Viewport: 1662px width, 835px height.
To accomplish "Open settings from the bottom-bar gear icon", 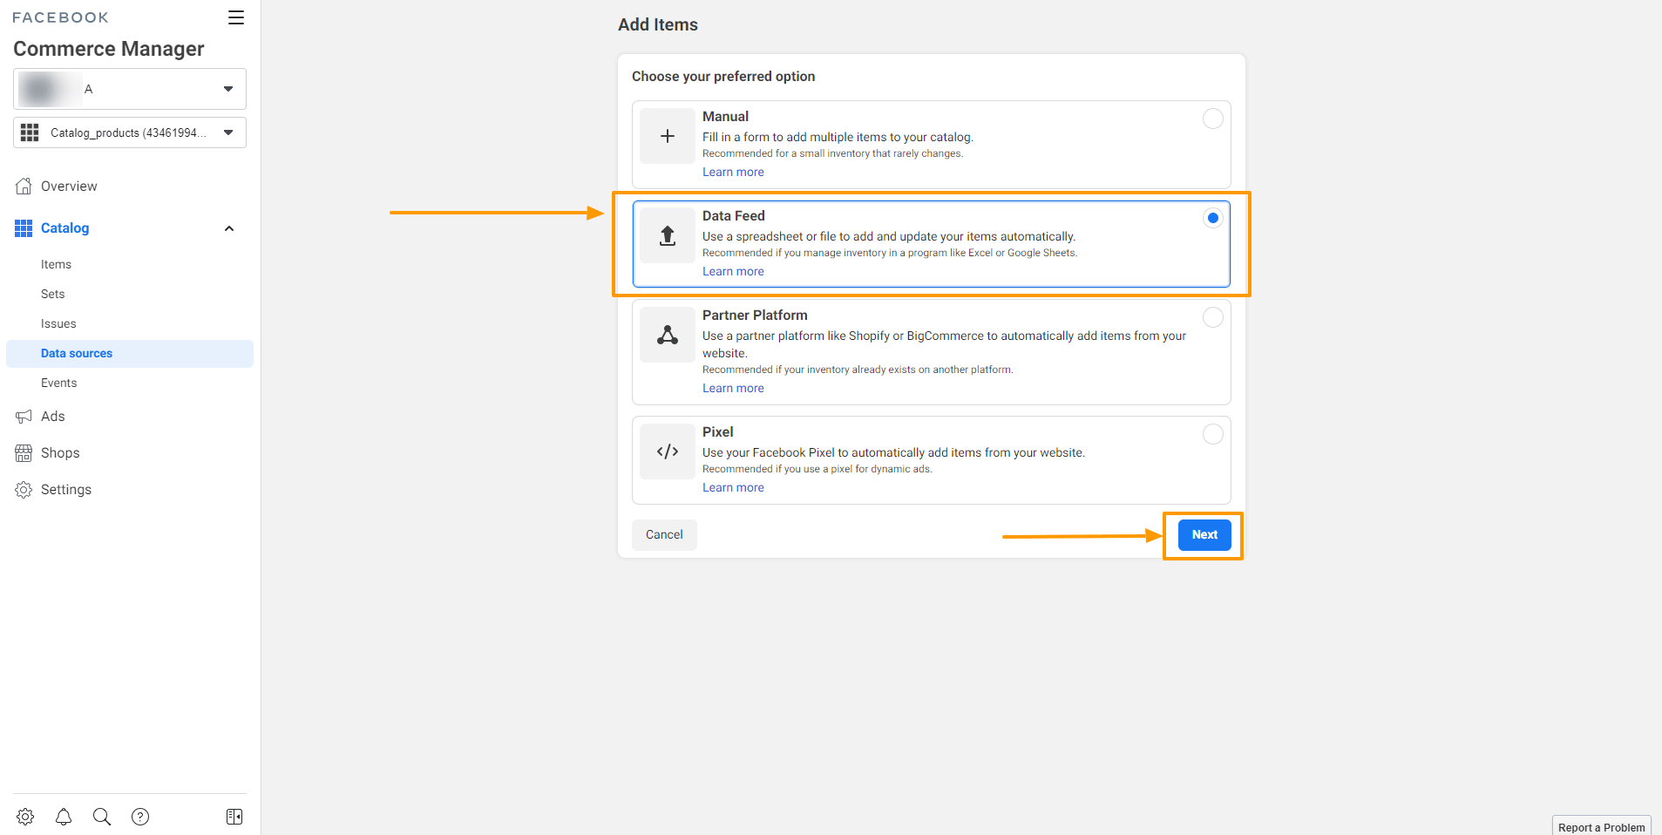I will (25, 817).
